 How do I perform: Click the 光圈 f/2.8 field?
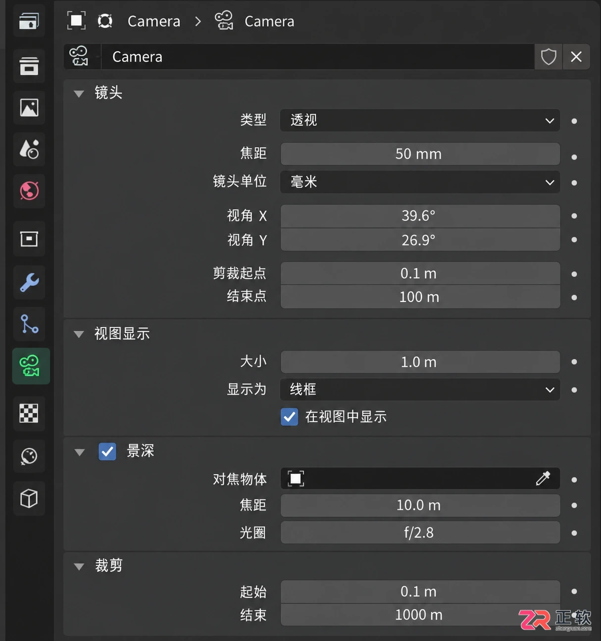[420, 533]
